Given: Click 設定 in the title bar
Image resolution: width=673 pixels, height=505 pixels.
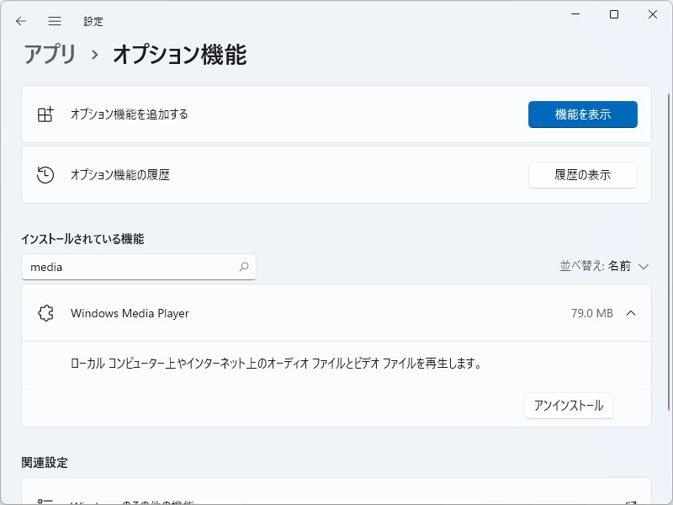Looking at the screenshot, I should 93,20.
